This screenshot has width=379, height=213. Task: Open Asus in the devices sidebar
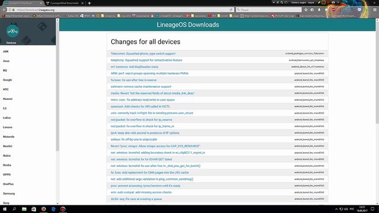(x=7, y=61)
